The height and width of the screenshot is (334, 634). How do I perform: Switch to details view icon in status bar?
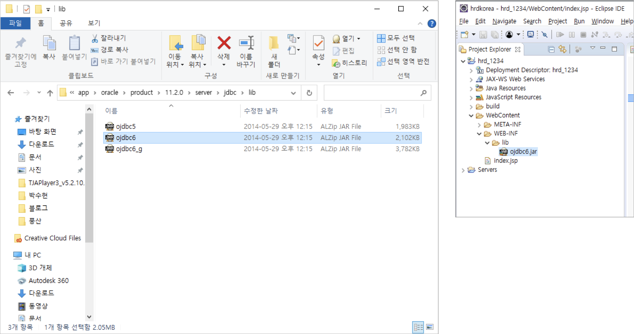tap(418, 327)
